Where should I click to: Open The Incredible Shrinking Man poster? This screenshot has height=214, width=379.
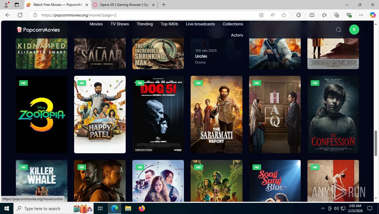pyautogui.click(x=158, y=53)
